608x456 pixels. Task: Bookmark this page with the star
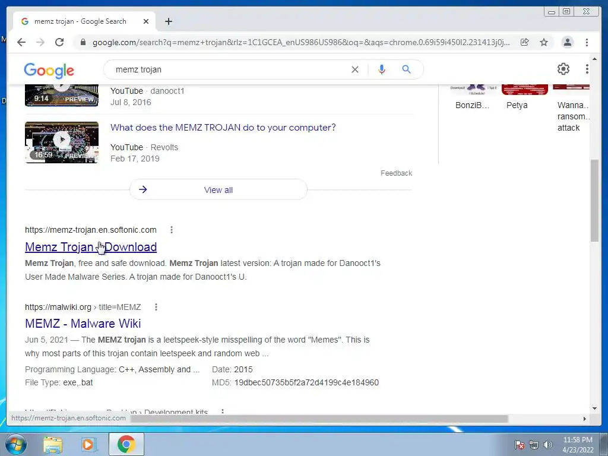coord(544,42)
